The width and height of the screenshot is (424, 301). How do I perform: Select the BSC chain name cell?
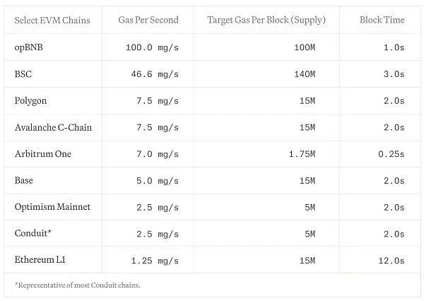[x=23, y=73]
